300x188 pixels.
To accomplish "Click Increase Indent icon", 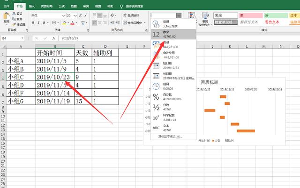I will click(118, 23).
